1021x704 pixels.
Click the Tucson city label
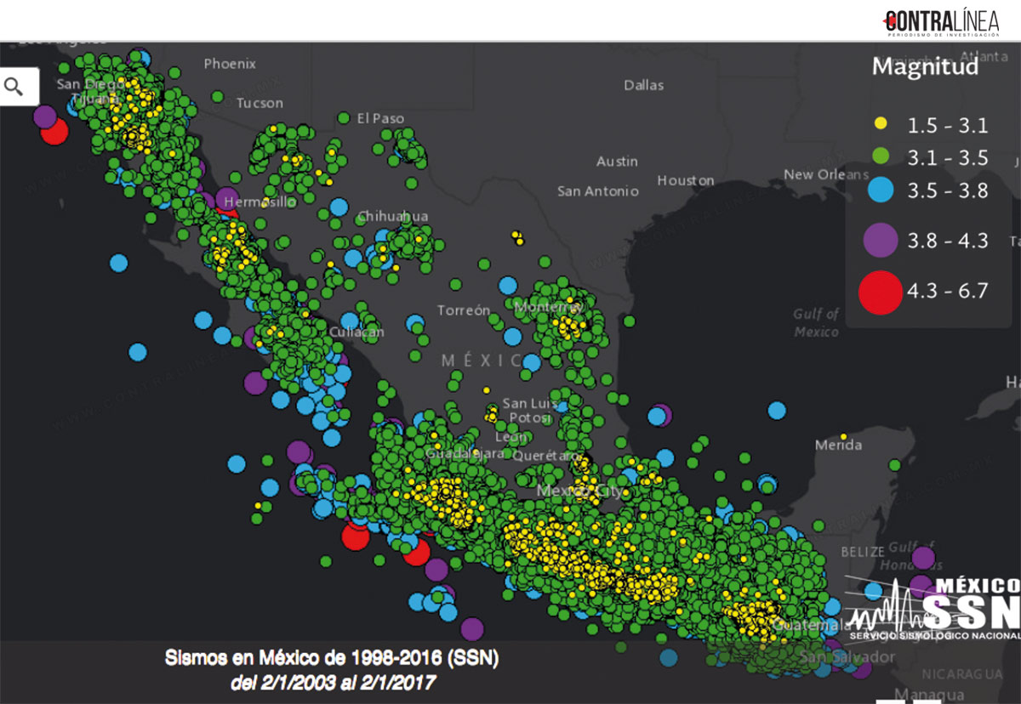click(260, 103)
